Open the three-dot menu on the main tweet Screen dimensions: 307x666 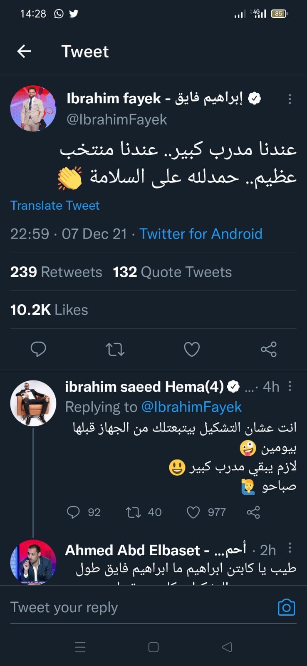click(x=290, y=99)
